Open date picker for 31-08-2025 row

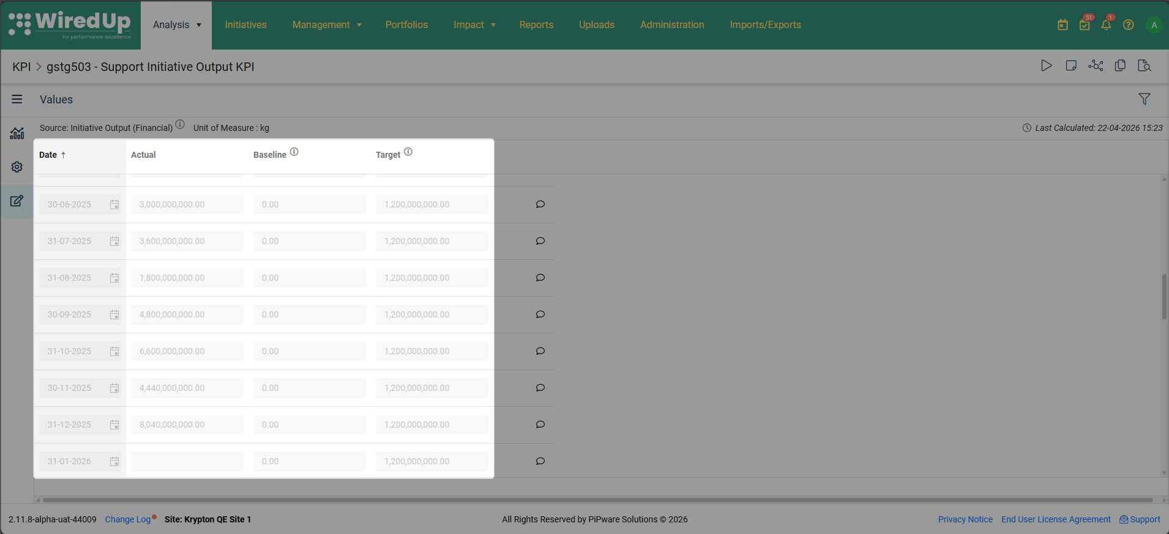(114, 278)
